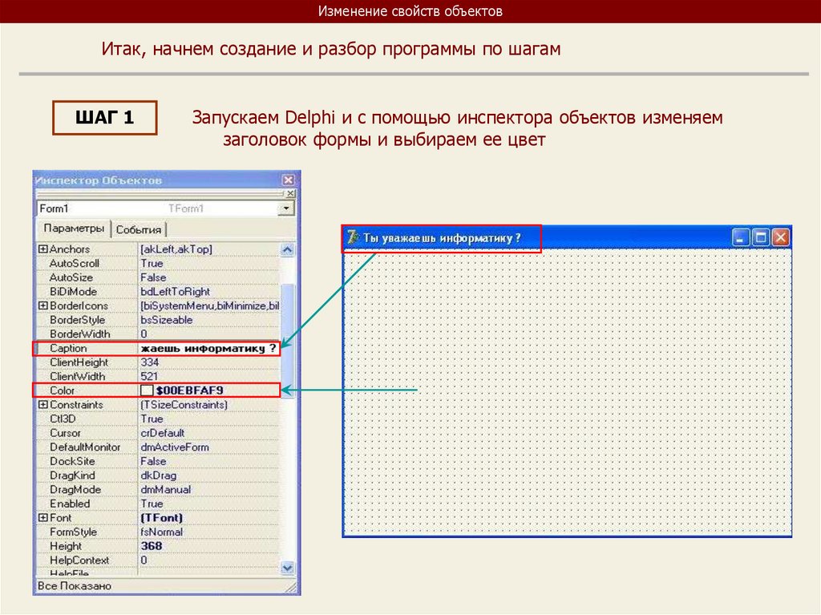Switch to the Параметры tab
Image resolution: width=821 pixels, height=615 pixels.
click(x=74, y=229)
